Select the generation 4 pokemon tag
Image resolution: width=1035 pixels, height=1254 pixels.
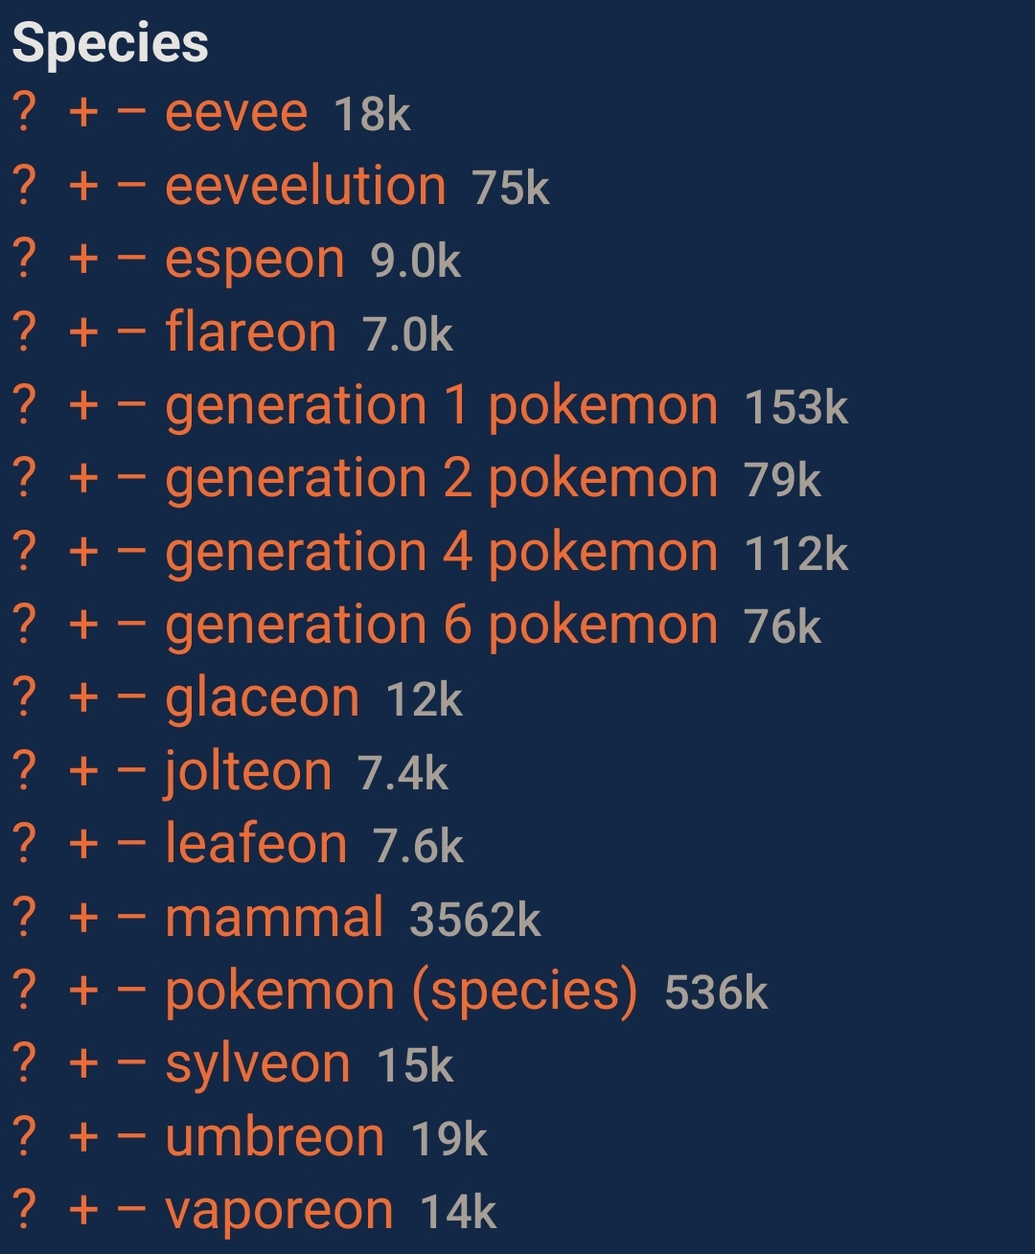click(441, 553)
